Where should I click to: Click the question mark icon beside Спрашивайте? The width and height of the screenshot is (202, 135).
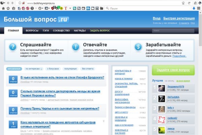point(12,47)
